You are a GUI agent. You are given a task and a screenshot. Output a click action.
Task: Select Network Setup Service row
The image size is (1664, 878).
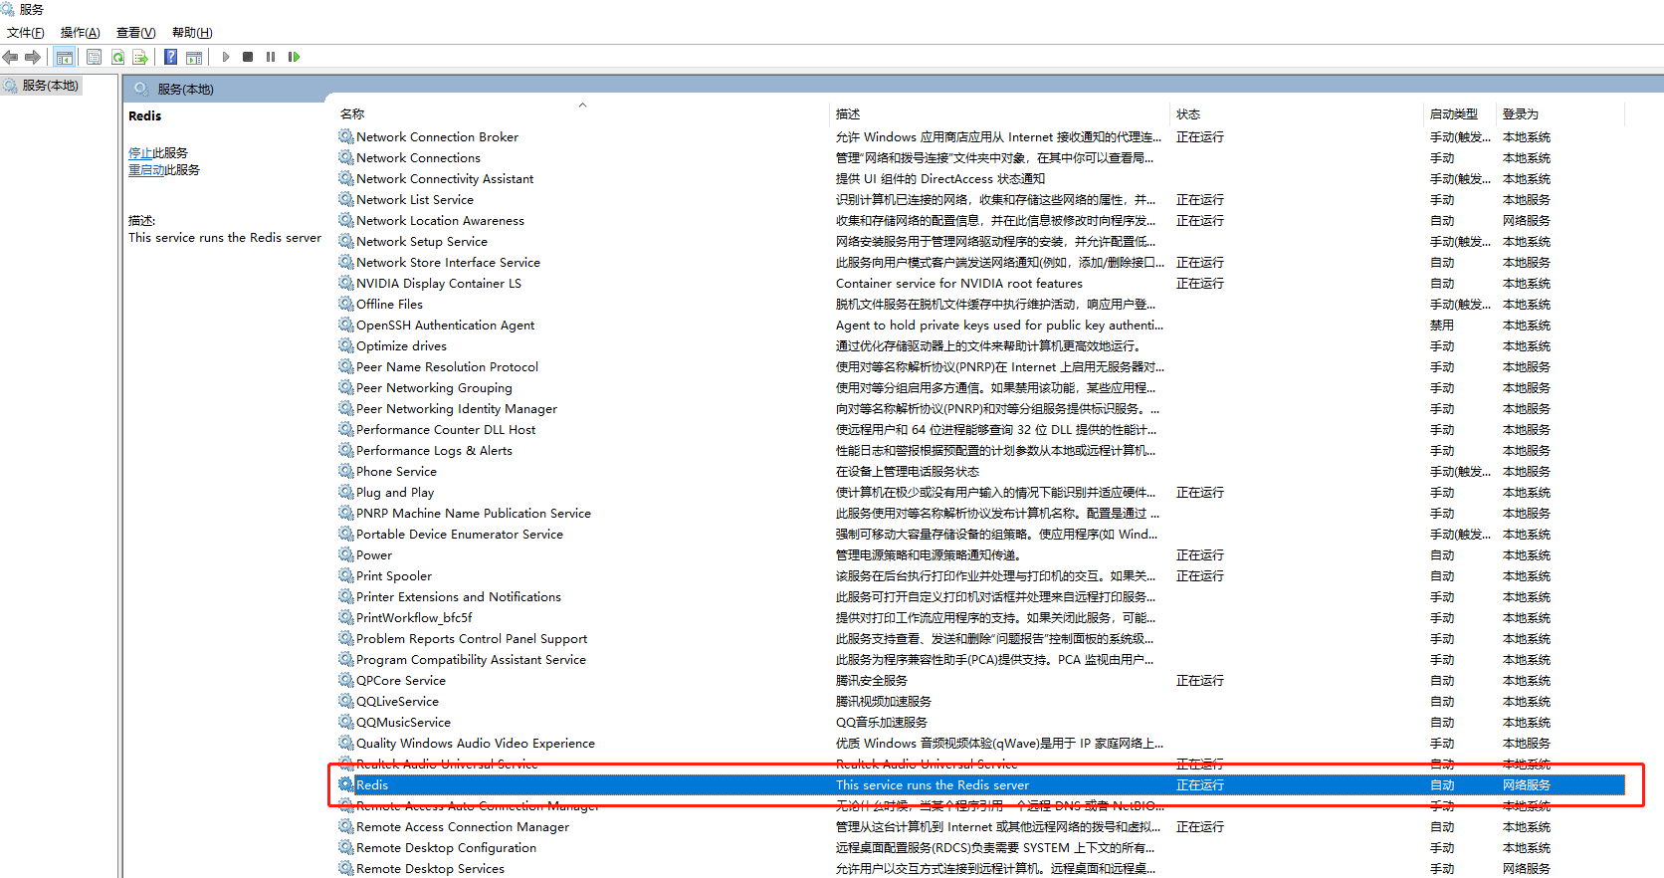pyautogui.click(x=980, y=241)
